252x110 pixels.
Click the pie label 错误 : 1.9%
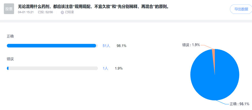click(x=191, y=45)
